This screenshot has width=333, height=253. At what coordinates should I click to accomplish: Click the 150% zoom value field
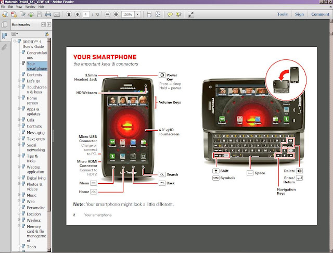128,15
